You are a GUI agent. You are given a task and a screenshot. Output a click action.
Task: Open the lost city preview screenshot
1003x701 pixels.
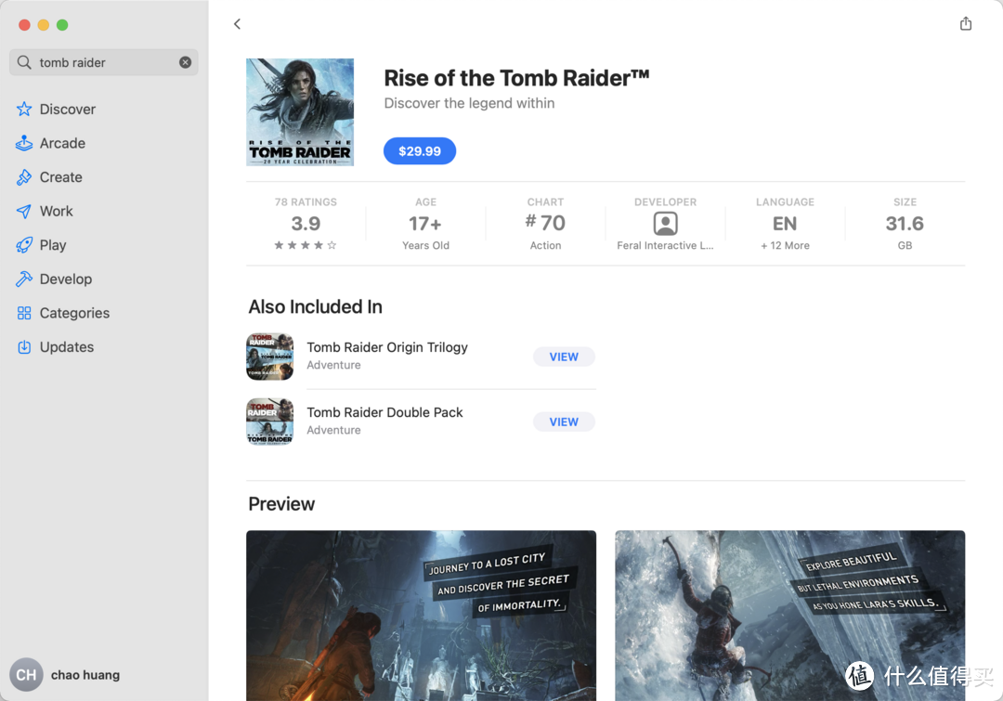(421, 616)
